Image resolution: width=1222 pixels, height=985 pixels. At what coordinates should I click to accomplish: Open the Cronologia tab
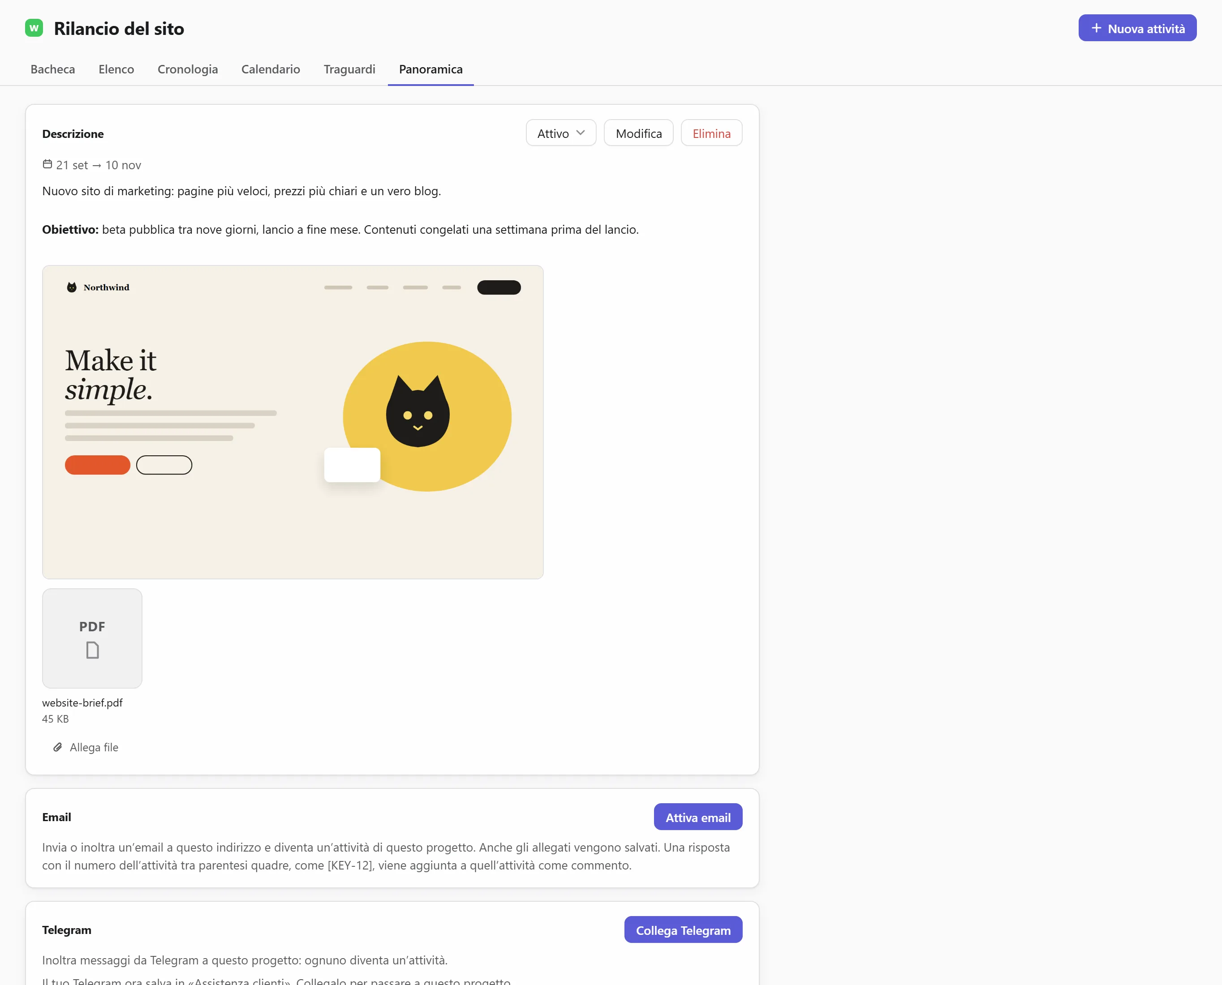point(188,69)
